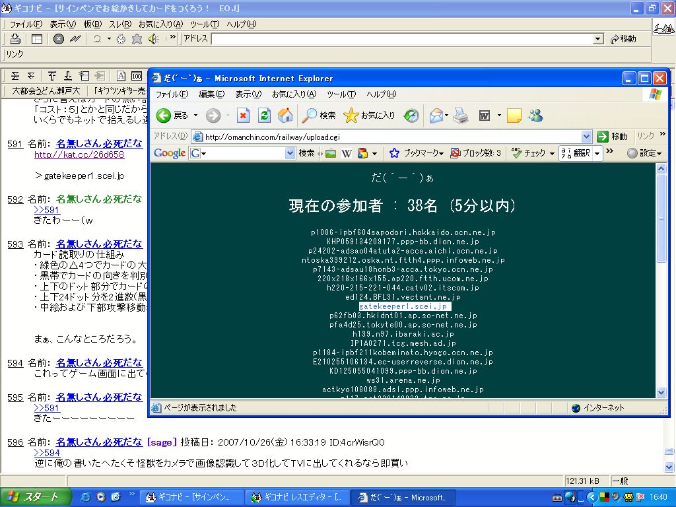This screenshot has height=507, width=676.
Task: Run a スペルチェック via the チェック button
Action: 532,153
